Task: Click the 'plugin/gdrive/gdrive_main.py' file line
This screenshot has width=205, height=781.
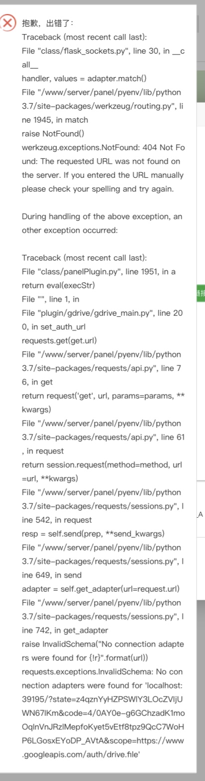Action: click(103, 320)
